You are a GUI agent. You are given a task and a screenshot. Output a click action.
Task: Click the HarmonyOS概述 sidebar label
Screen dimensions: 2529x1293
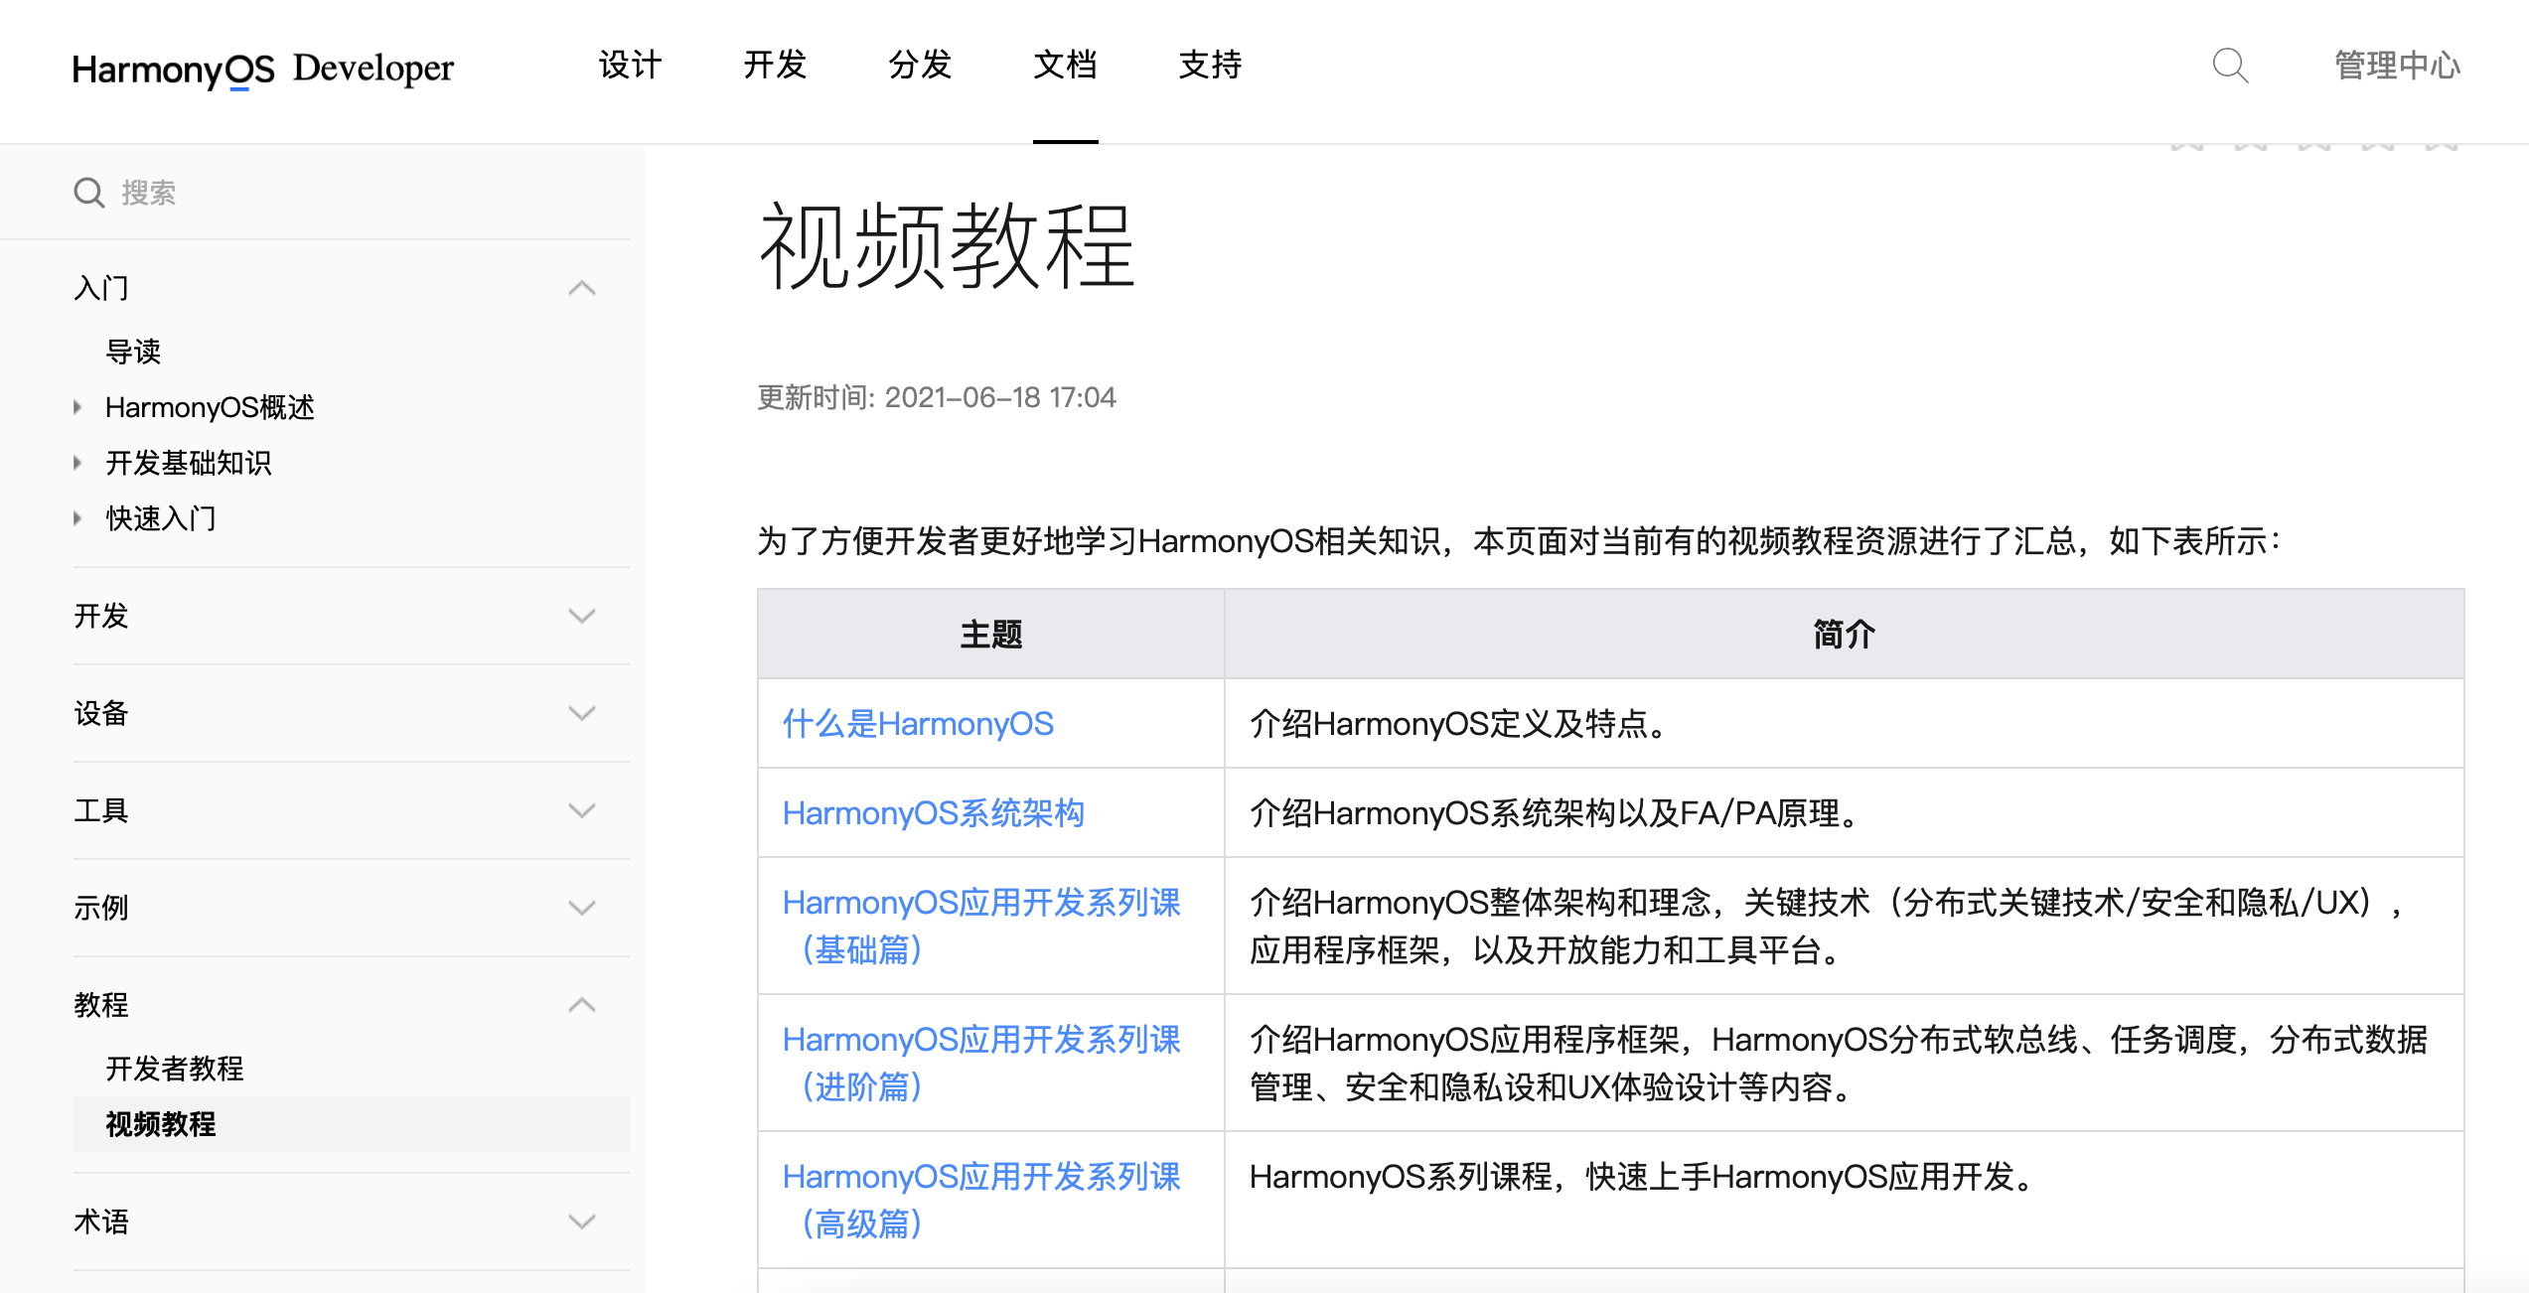tap(210, 407)
